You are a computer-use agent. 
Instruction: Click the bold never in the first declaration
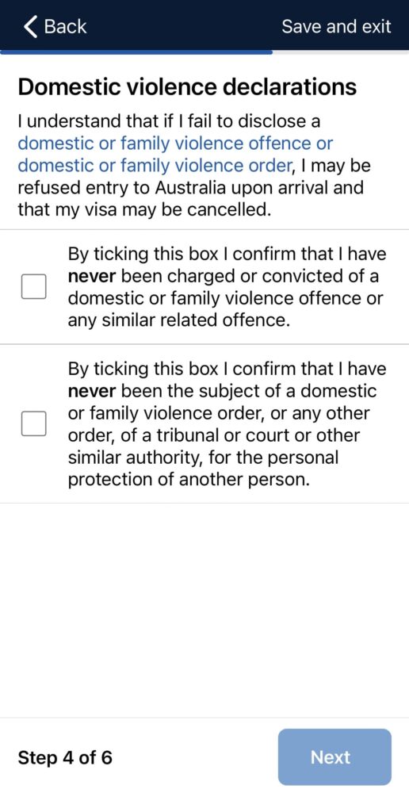(x=91, y=277)
